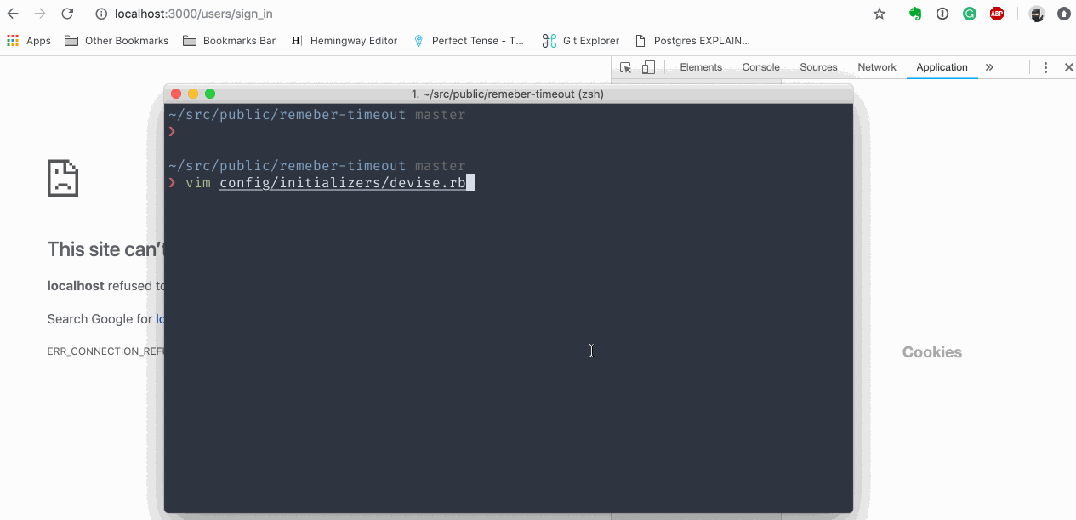Show more DevTools tabs with double chevron
Viewport: 1076px width, 520px height.
point(989,67)
